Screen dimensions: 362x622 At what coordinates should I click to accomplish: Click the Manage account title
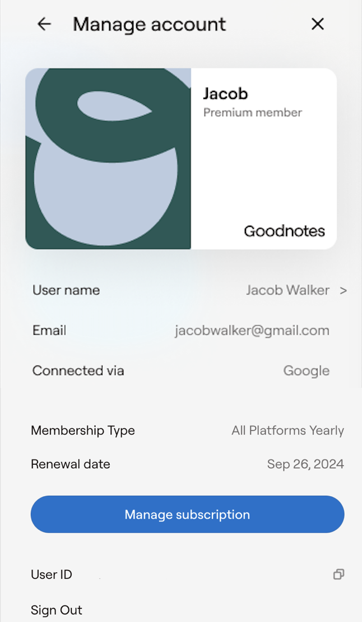point(149,24)
